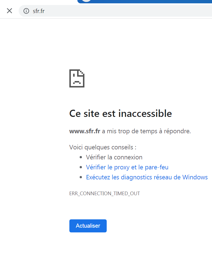Click the 'a mis trop de temps à répondre' text
The image size is (212, 256).
point(147,131)
